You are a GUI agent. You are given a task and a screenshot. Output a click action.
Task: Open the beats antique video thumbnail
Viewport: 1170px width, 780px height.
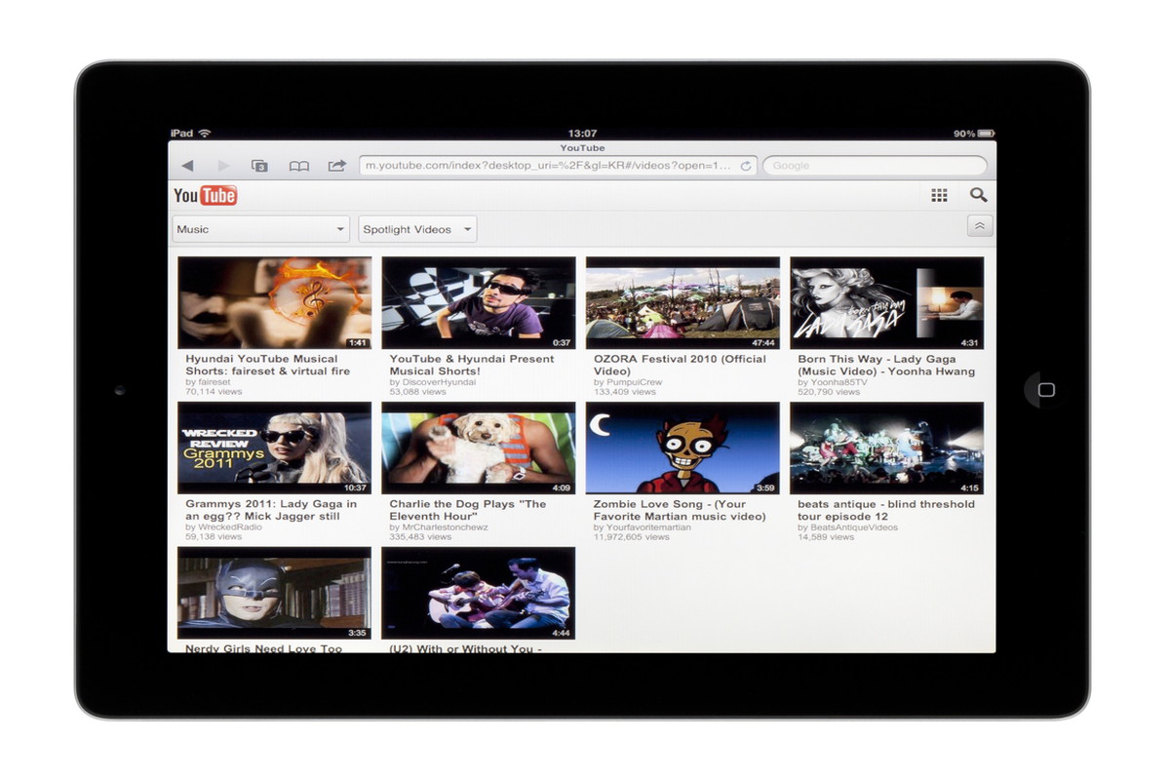click(x=886, y=448)
